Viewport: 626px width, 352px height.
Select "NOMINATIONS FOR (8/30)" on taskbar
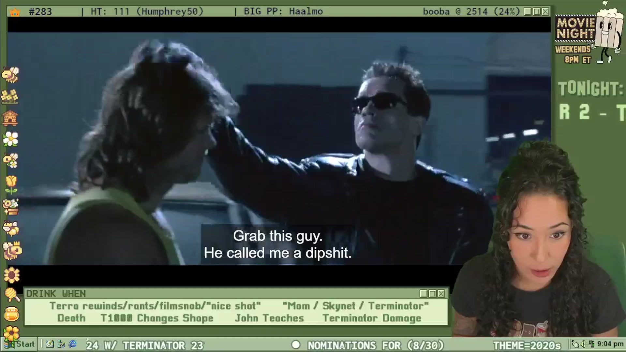pyautogui.click(x=376, y=345)
